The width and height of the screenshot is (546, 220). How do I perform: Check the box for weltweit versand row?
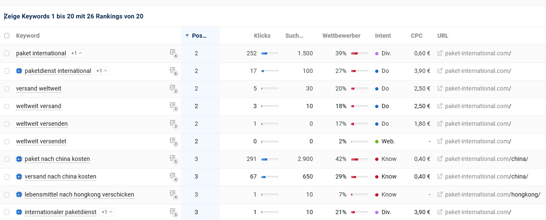(7, 106)
